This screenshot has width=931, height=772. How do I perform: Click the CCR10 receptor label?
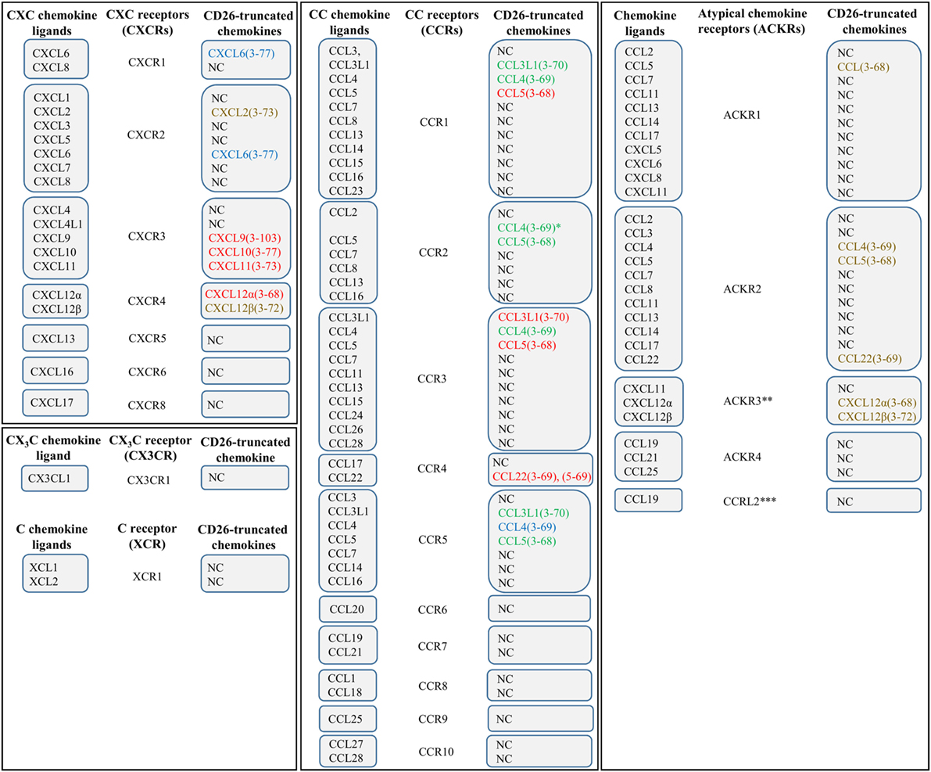(x=436, y=752)
